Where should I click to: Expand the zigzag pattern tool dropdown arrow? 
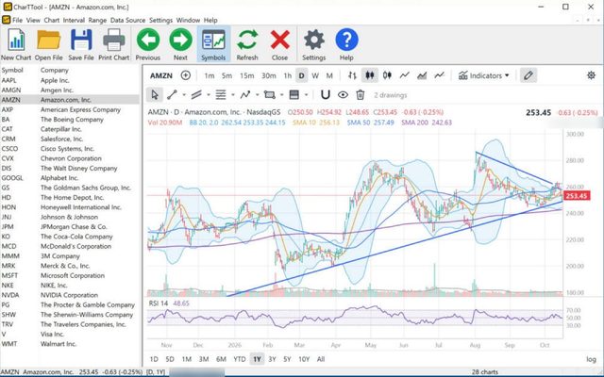point(257,95)
